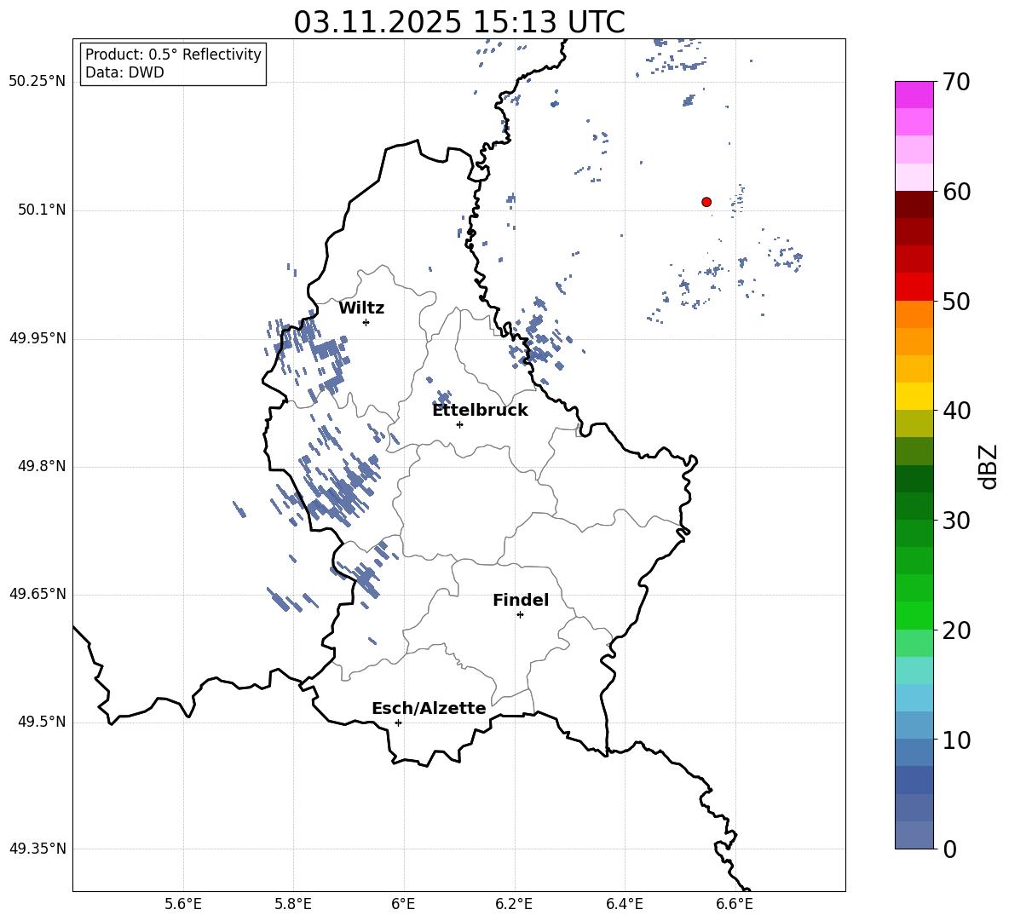1009x921 pixels.
Task: Click the 6.4°E longitude label
Action: click(x=624, y=904)
